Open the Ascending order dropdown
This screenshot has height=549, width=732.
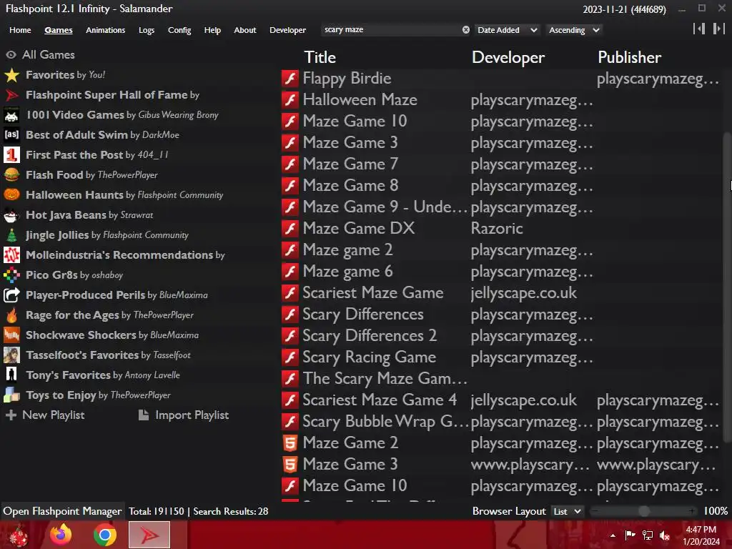574,30
